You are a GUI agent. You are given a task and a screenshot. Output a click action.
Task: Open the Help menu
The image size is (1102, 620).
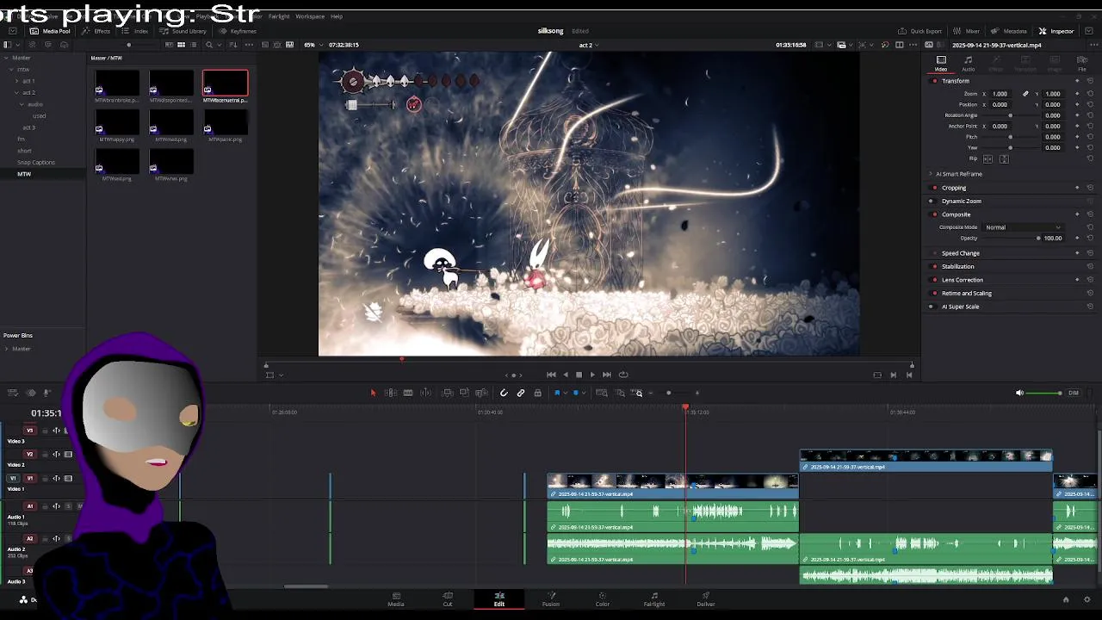click(337, 16)
